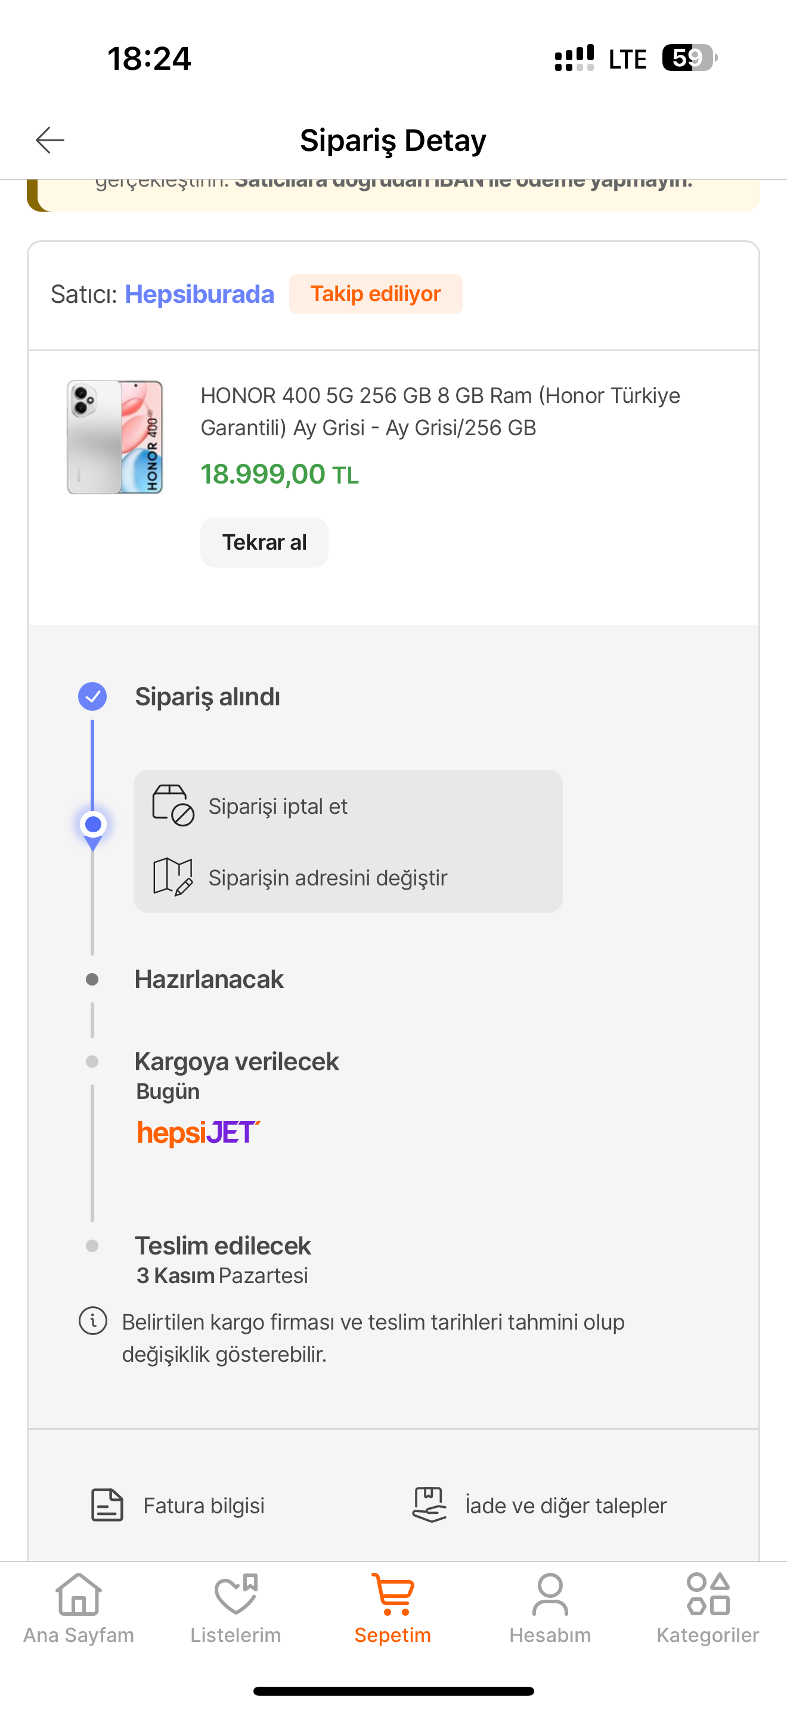Select İade ve diğer talepler
The image size is (787, 1710).
565,1505
